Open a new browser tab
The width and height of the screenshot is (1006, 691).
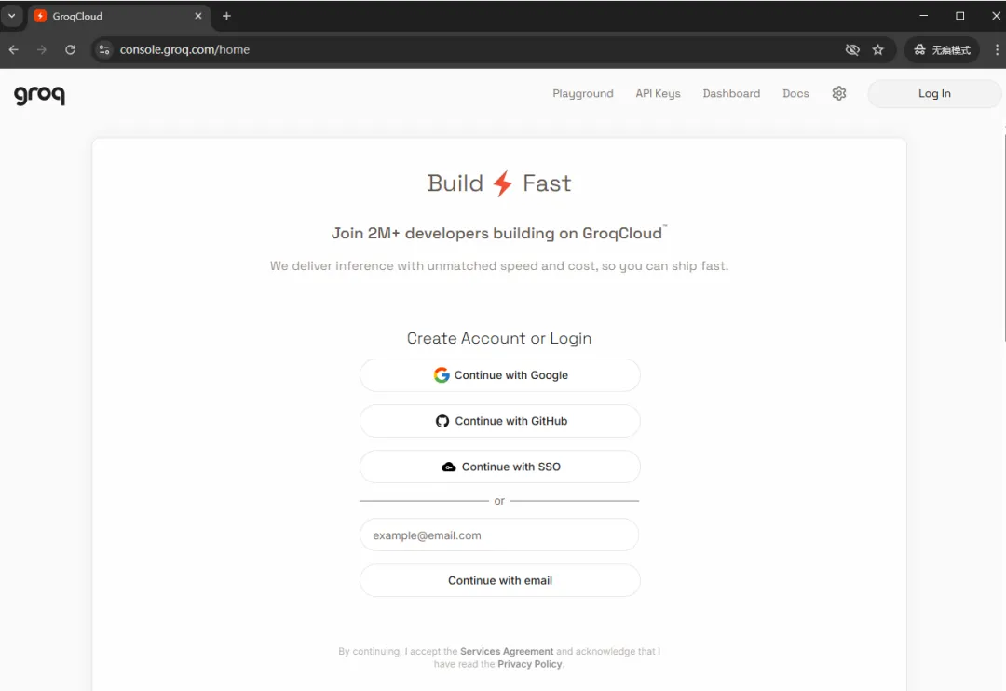[x=226, y=16]
